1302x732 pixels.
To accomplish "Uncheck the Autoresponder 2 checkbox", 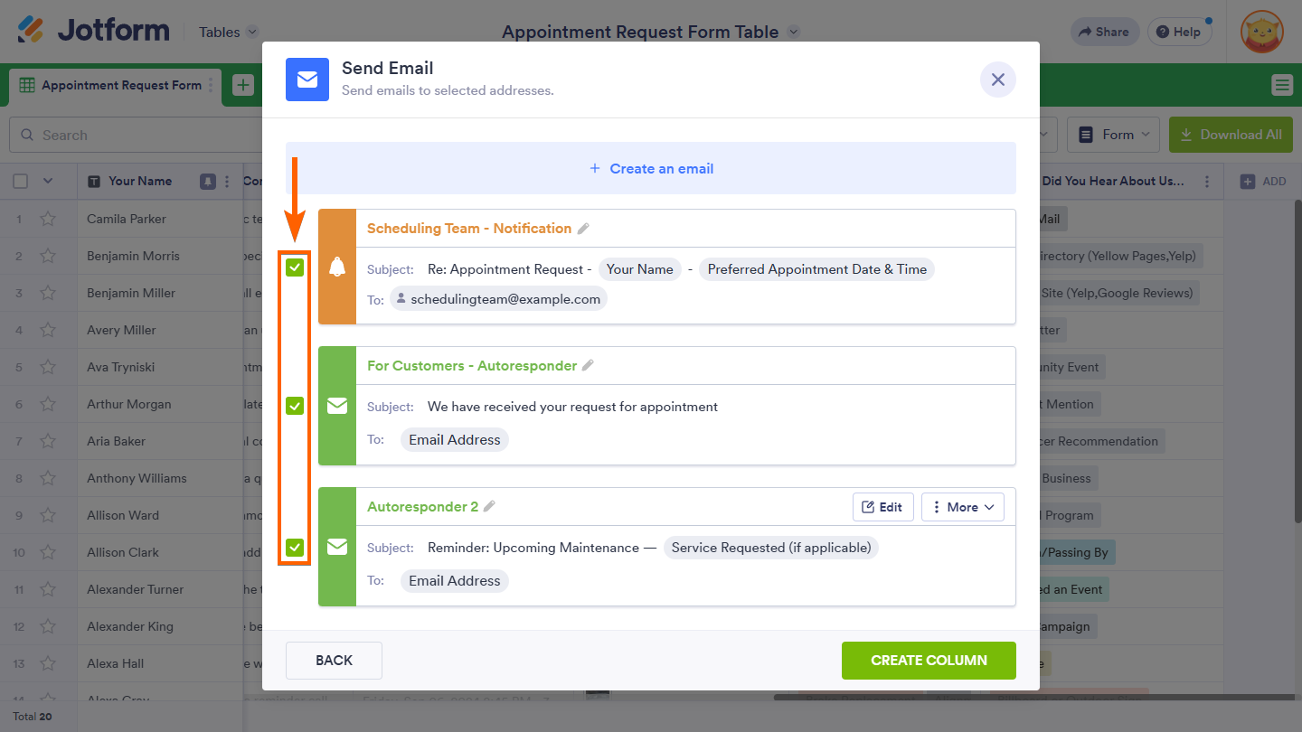I will (x=295, y=547).
